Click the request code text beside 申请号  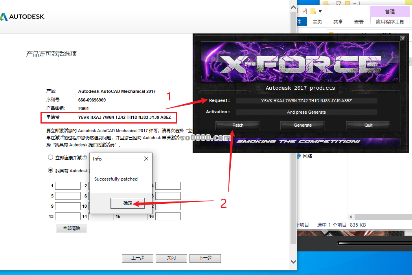(x=125, y=117)
